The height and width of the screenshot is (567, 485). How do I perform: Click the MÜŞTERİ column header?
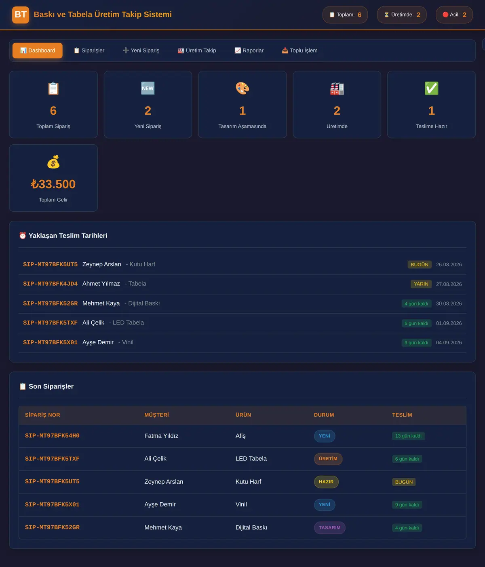click(157, 415)
